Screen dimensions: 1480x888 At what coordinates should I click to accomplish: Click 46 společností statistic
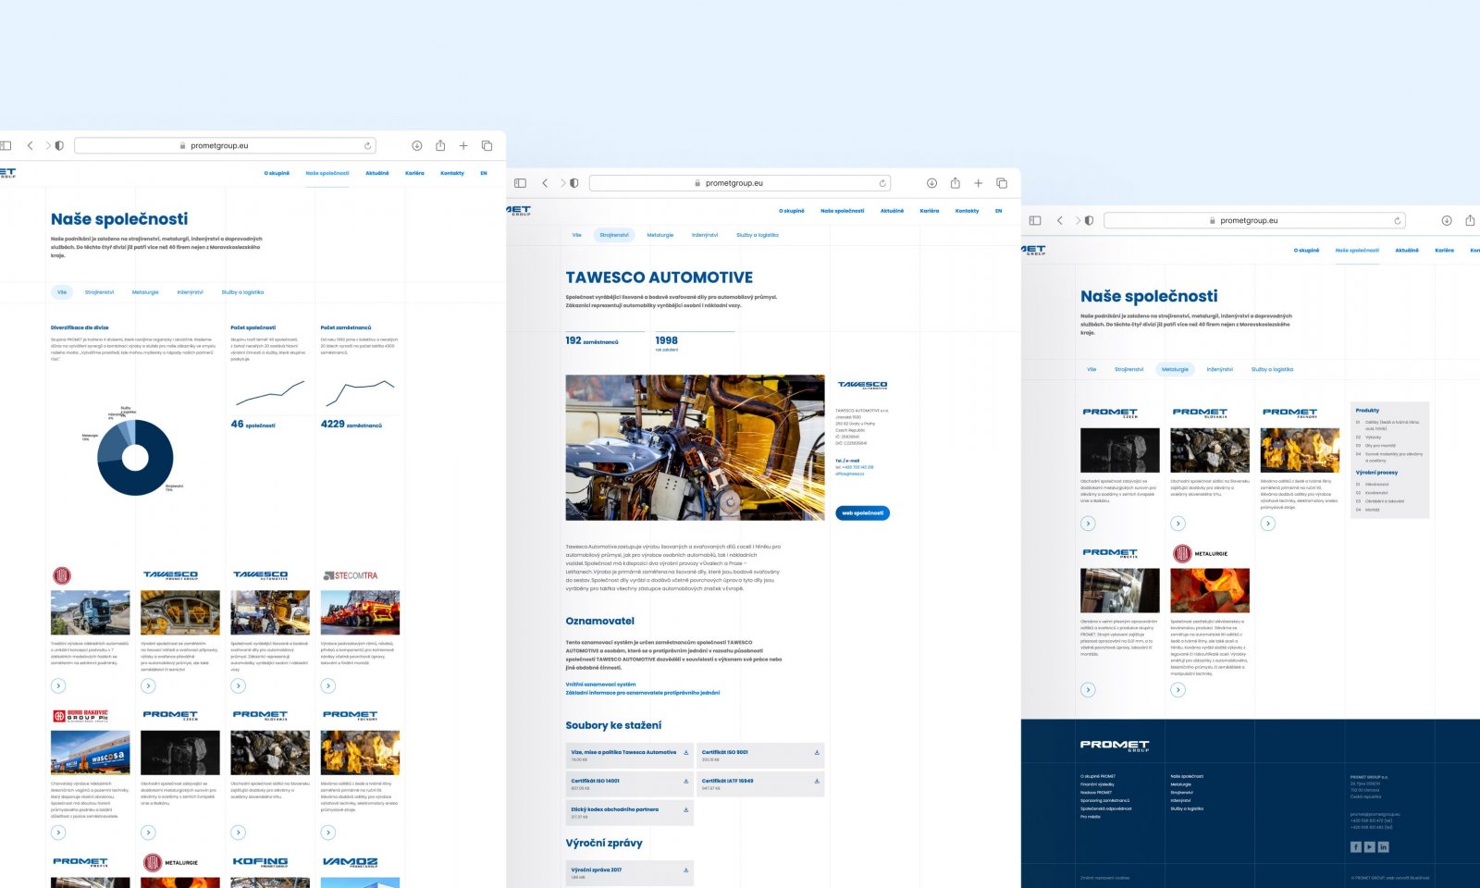pos(253,424)
